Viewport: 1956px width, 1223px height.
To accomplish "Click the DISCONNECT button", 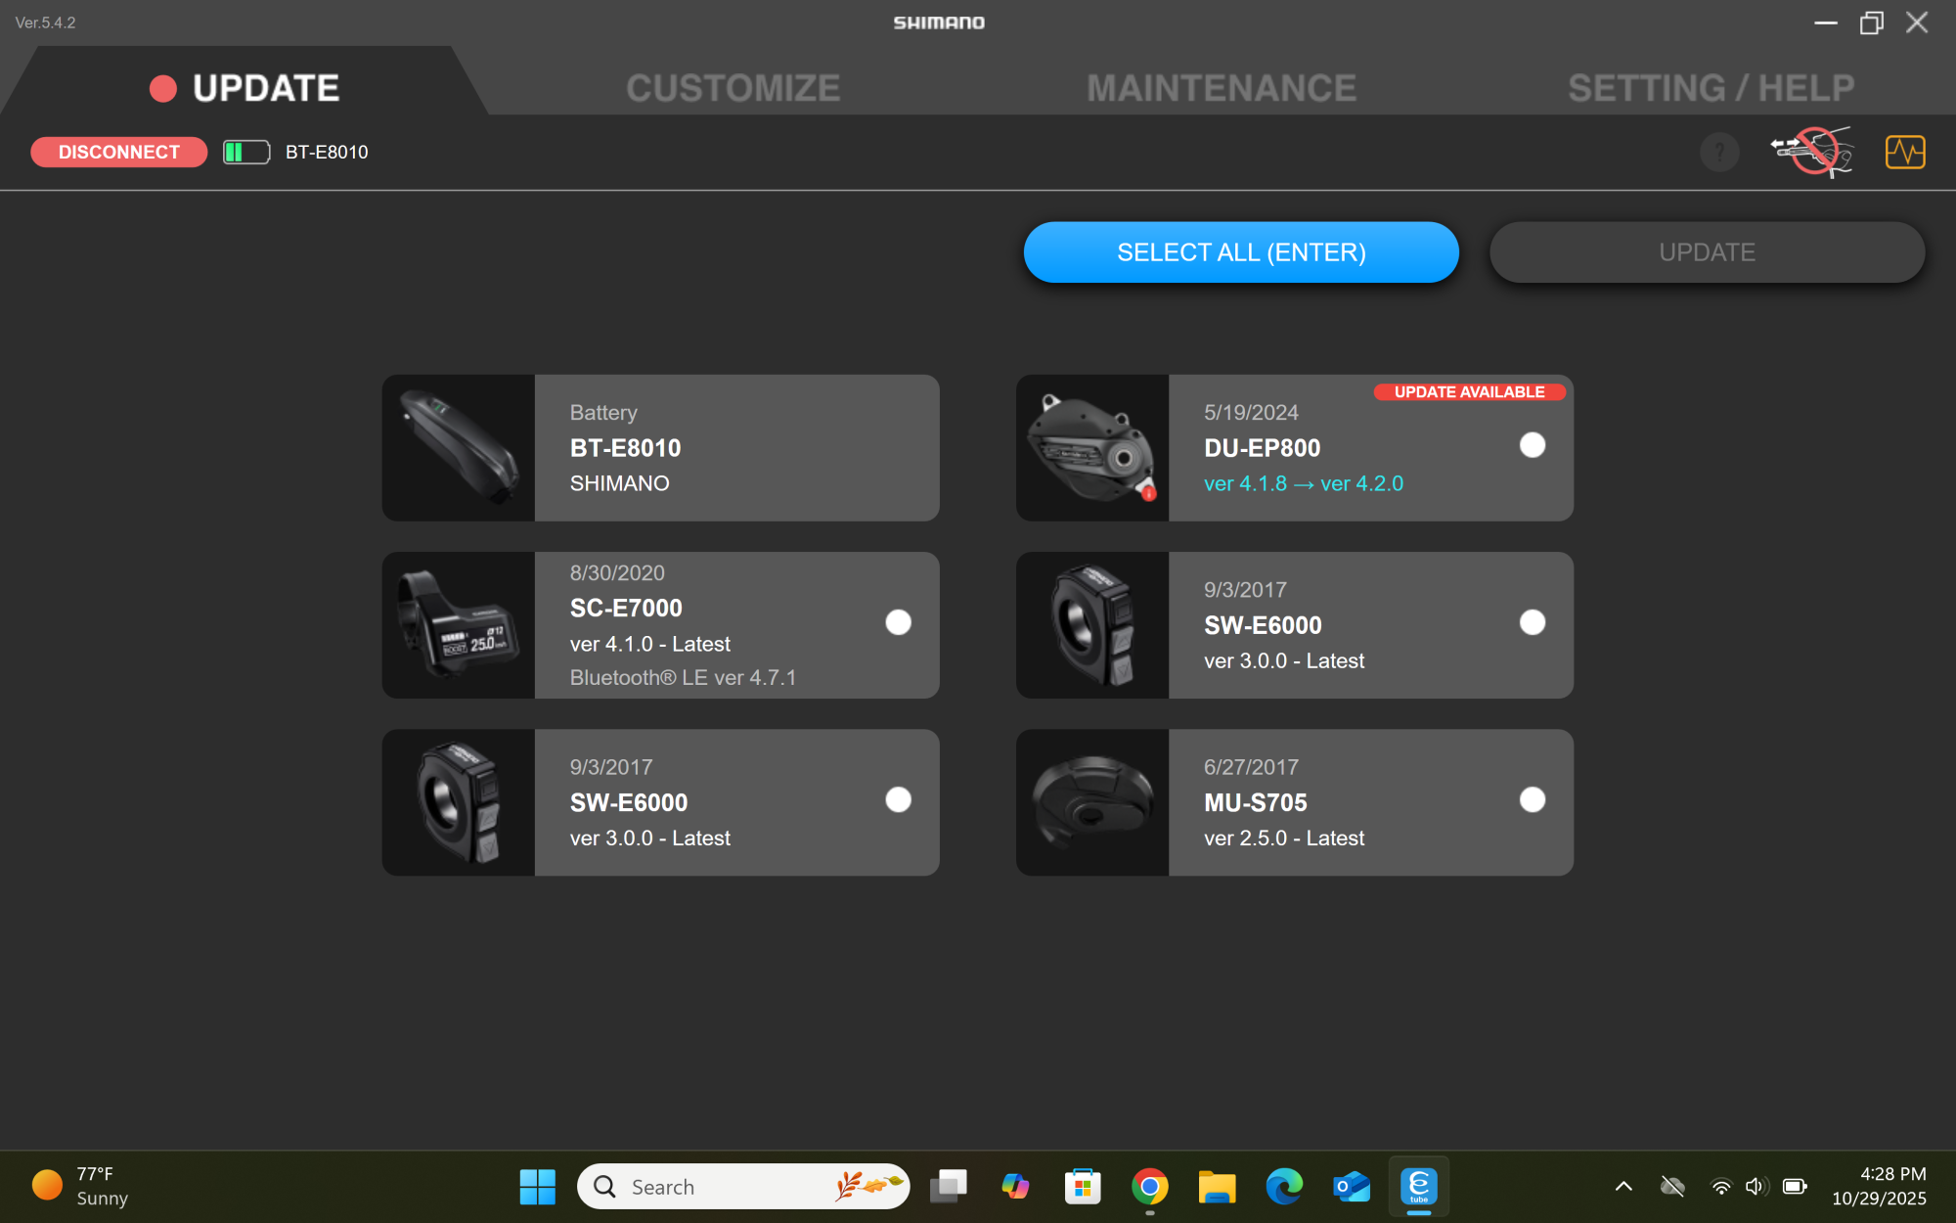I will [x=117, y=152].
